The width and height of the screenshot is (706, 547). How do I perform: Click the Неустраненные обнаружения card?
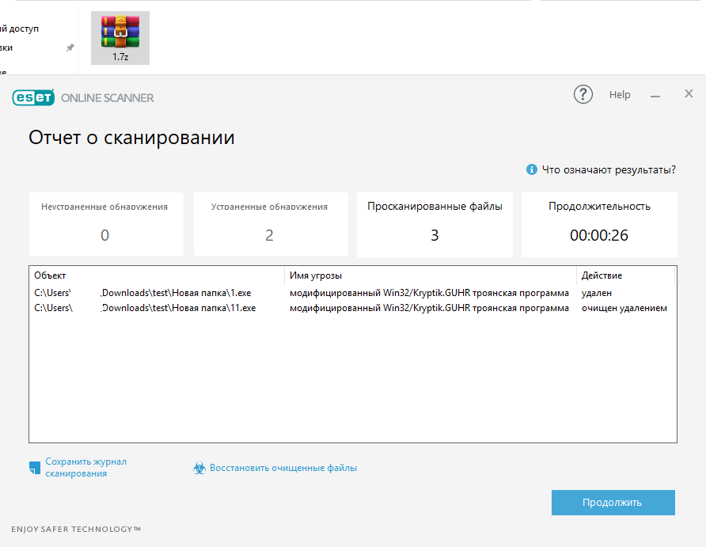click(x=106, y=224)
